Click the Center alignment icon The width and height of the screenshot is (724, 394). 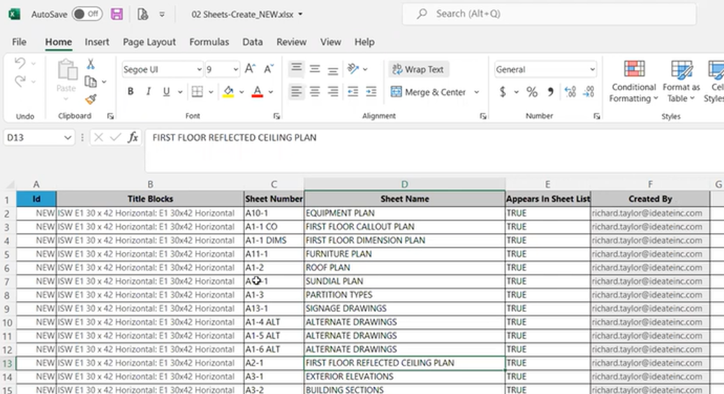point(315,92)
